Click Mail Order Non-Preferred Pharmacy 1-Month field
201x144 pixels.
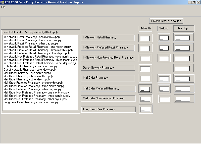click(x=145, y=99)
